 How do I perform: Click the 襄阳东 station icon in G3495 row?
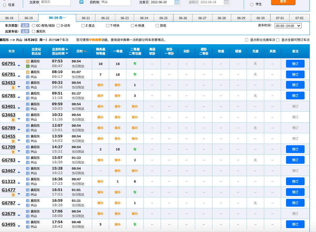(x=28, y=222)
